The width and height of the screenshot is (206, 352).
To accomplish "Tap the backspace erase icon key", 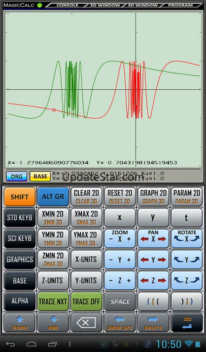I will [86, 323].
